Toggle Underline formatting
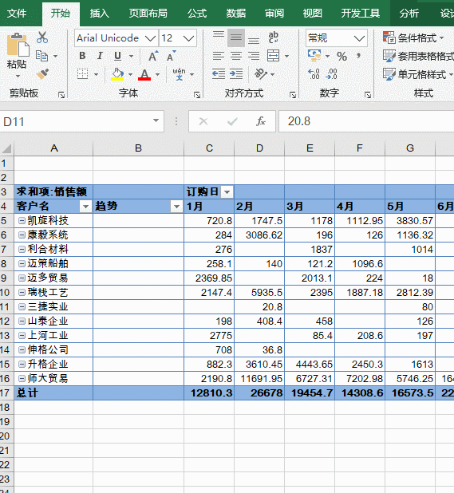This screenshot has height=493, width=454. (117, 56)
